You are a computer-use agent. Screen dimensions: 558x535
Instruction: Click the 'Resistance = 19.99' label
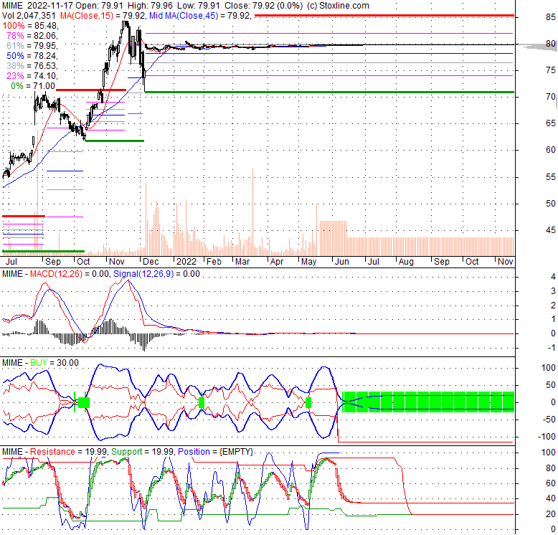68,452
